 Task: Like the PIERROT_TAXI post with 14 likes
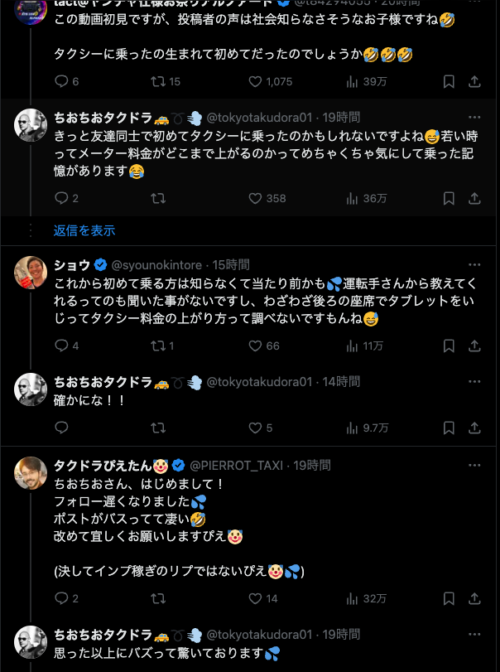point(256,598)
